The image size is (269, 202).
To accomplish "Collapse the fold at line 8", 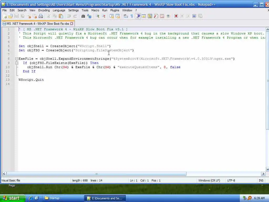I will tap(17, 59).
